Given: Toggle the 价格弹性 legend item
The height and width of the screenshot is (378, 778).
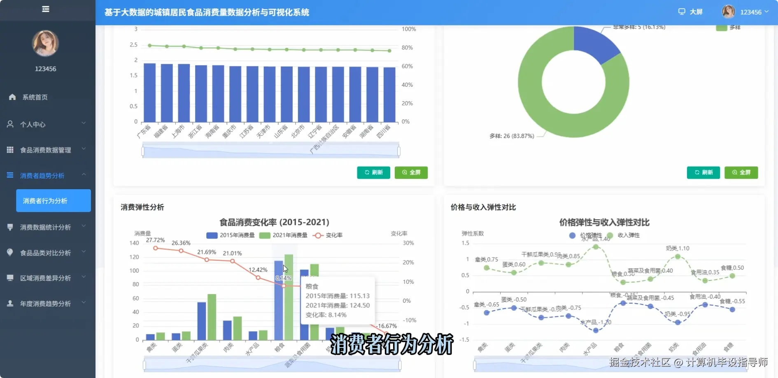Looking at the screenshot, I should coord(586,235).
